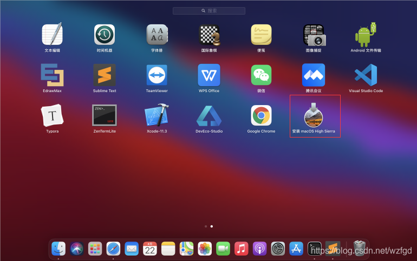
Task: Open ZenTermLite terminal app
Action: (105, 115)
